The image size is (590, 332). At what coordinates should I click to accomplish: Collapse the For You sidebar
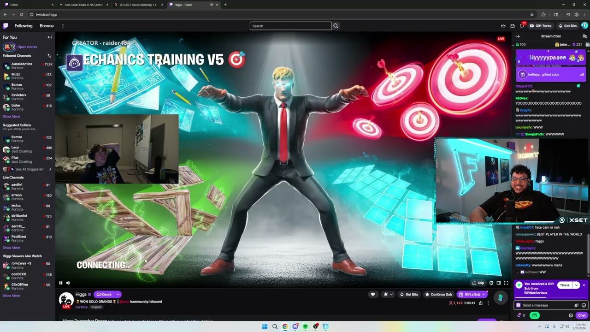point(49,37)
